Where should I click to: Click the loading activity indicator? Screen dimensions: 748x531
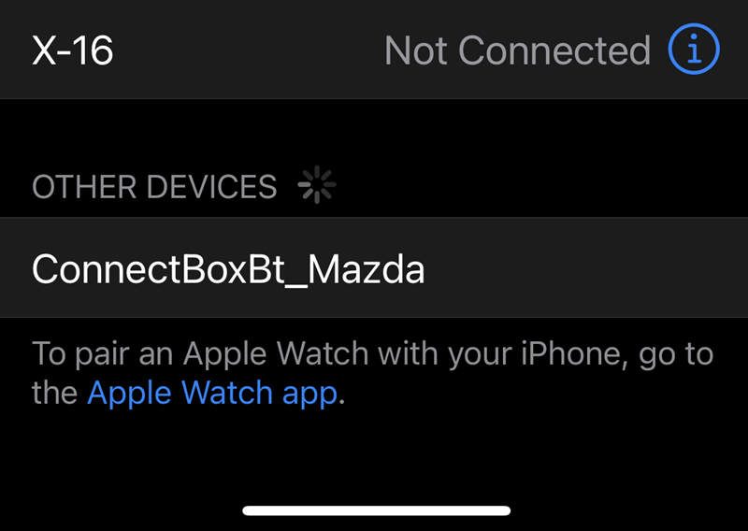tap(317, 186)
